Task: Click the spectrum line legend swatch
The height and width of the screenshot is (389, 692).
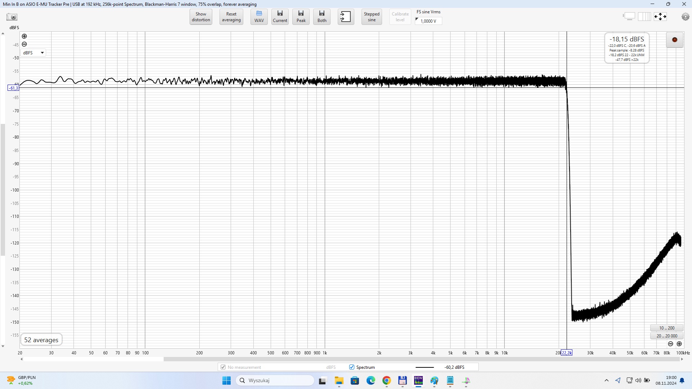Action: (425, 367)
